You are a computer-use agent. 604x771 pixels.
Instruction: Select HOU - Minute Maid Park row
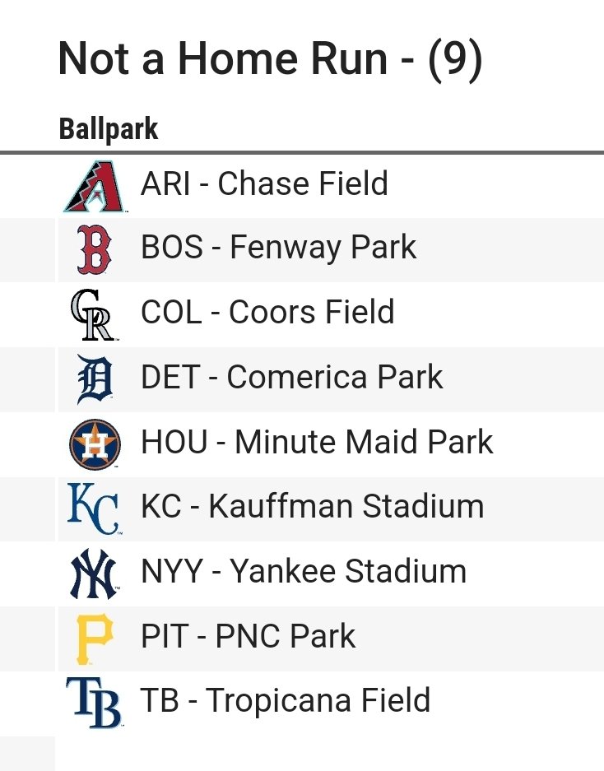[x=302, y=444]
